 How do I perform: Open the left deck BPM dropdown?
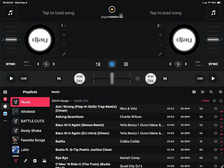tap(28, 64)
